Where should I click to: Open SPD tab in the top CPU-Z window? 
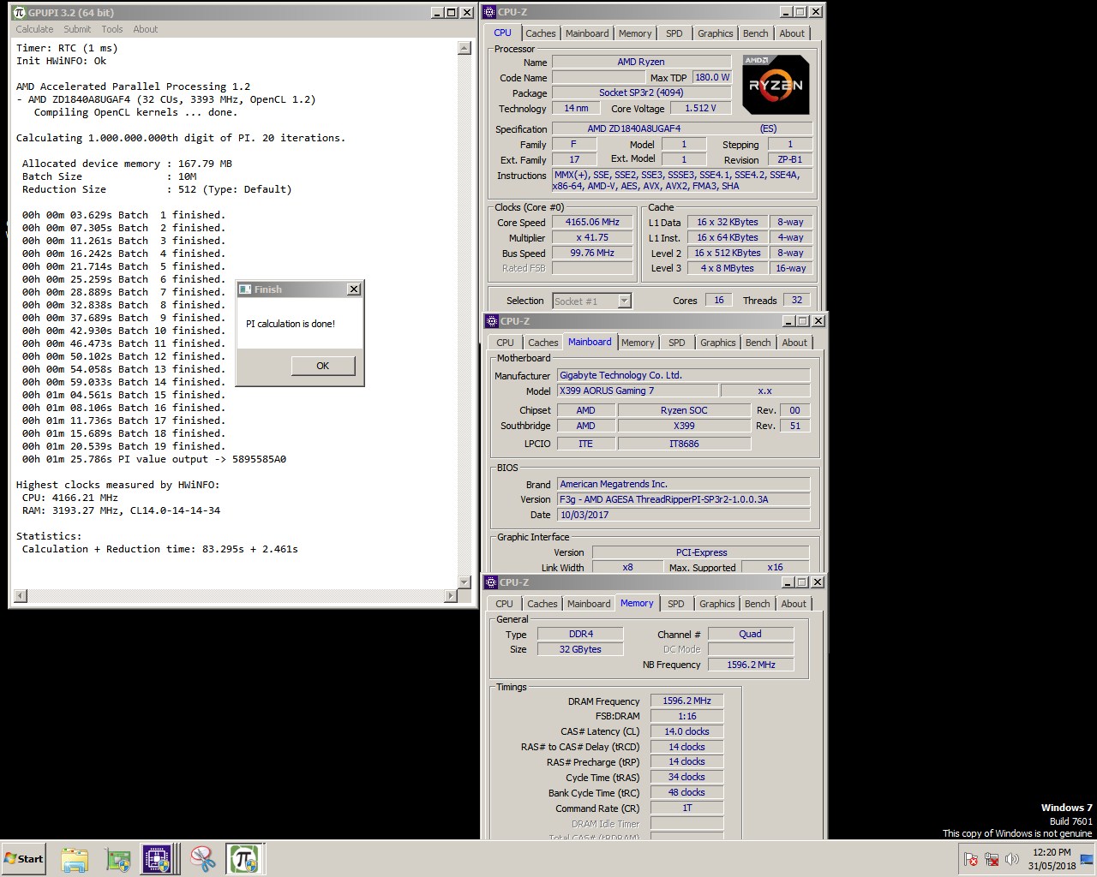coord(674,33)
